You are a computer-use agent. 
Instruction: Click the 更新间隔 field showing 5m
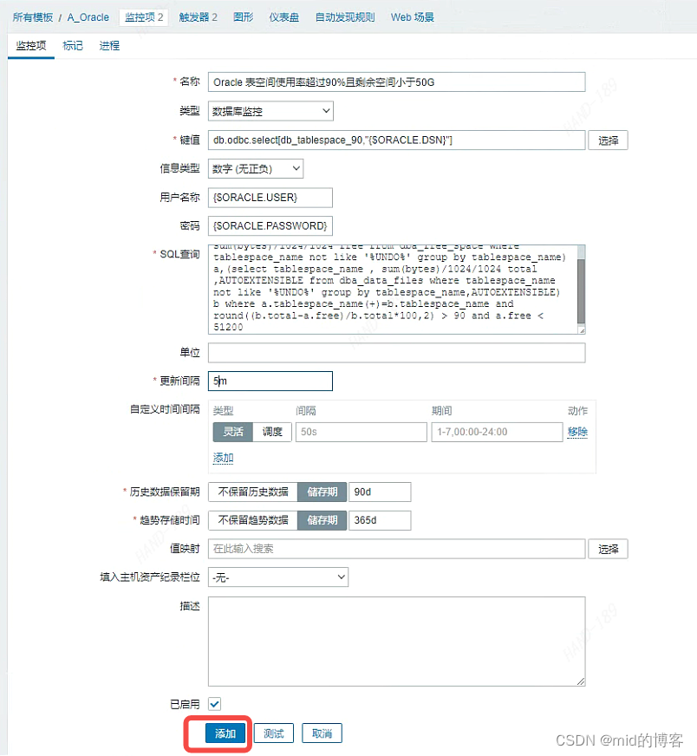(270, 381)
